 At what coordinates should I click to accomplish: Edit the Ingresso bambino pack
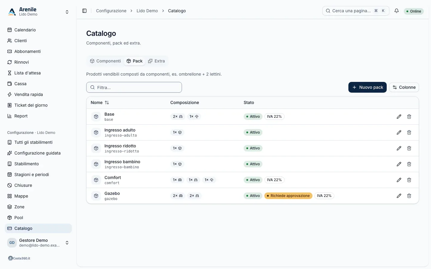click(399, 164)
